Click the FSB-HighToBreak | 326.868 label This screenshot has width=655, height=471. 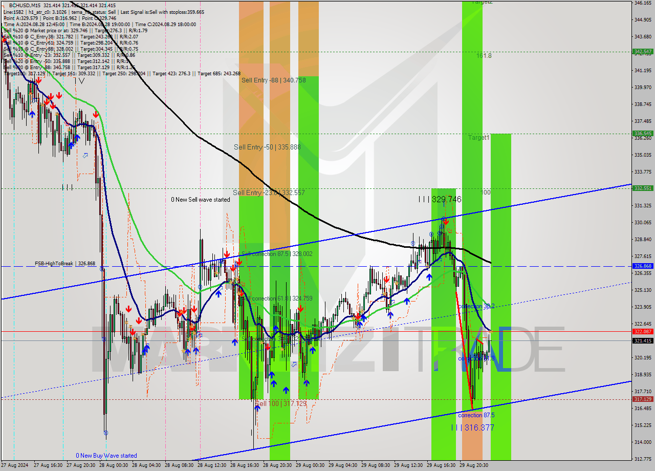coord(65,263)
